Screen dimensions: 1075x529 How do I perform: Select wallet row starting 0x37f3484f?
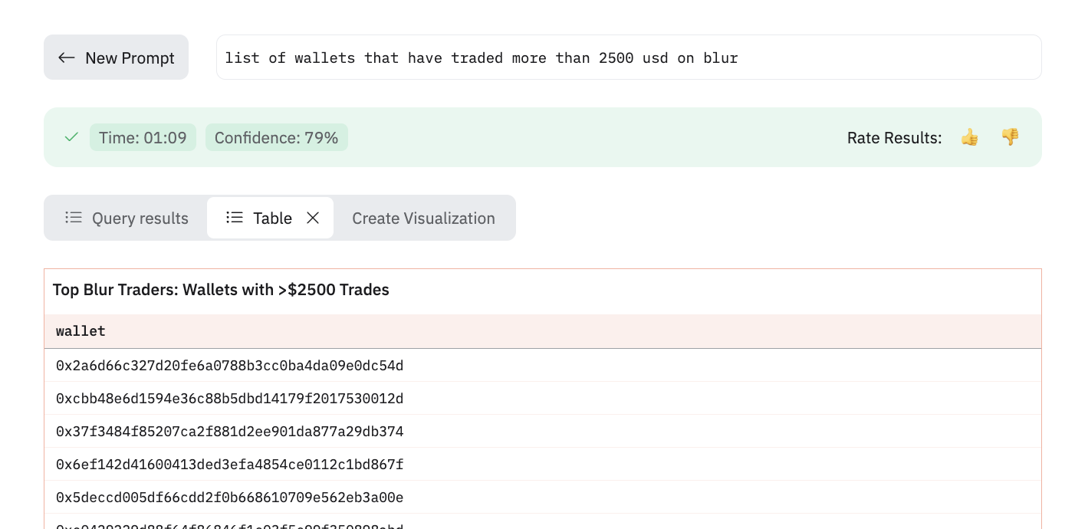543,432
